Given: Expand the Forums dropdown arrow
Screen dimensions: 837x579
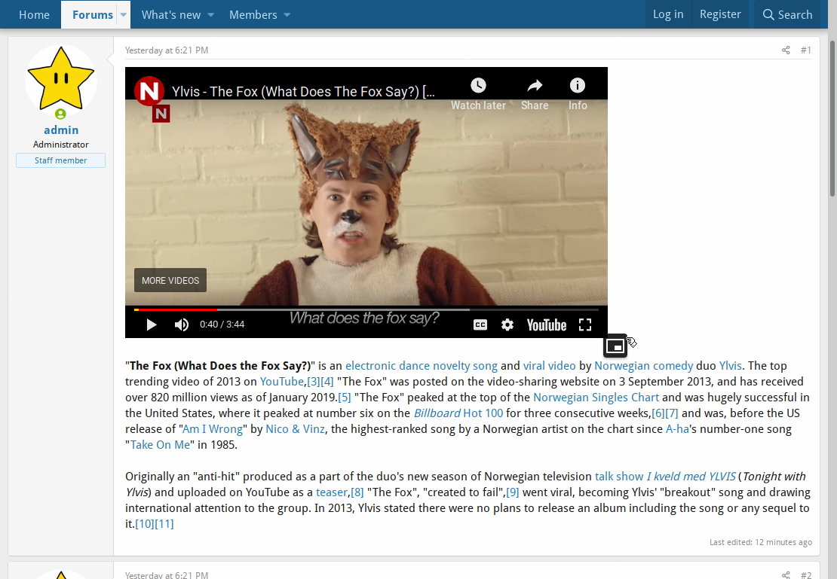Looking at the screenshot, I should coord(124,15).
